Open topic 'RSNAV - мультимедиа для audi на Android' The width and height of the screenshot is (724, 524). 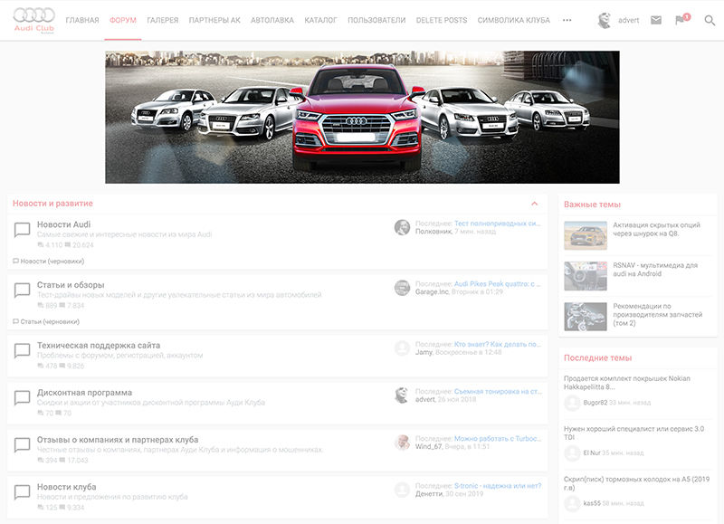(655, 270)
